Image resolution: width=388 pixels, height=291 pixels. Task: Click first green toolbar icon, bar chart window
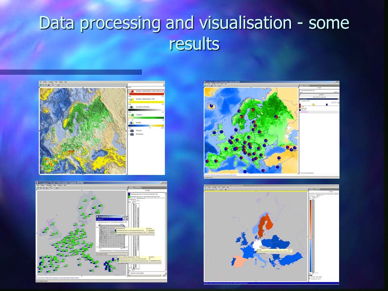tap(38, 188)
